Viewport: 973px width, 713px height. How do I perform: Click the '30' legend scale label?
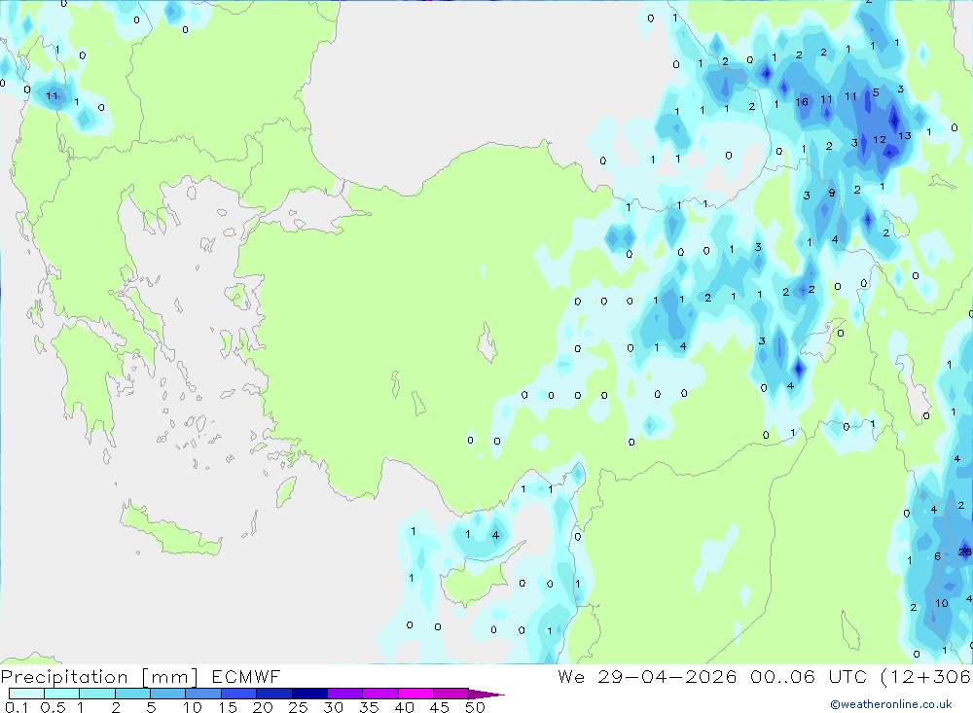[333, 707]
